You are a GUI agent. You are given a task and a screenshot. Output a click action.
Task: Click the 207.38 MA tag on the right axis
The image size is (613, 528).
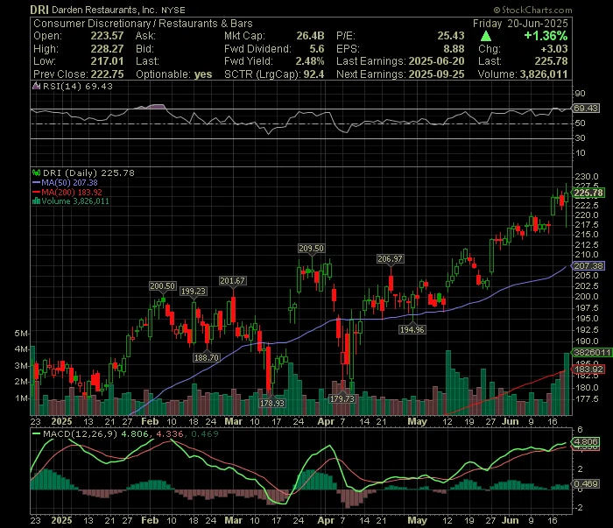tap(588, 266)
